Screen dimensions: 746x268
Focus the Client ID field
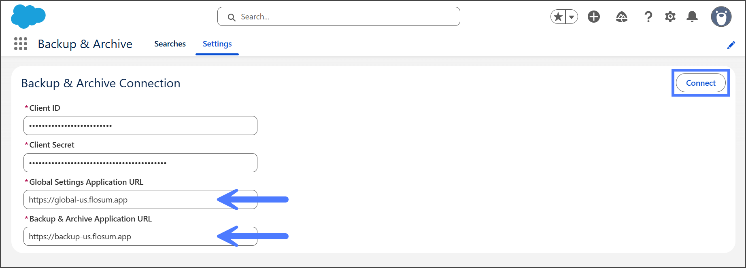140,126
